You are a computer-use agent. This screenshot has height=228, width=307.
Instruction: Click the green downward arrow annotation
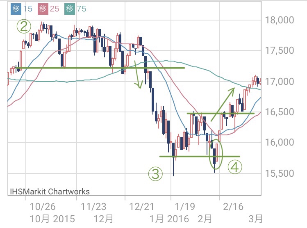coord(138,75)
